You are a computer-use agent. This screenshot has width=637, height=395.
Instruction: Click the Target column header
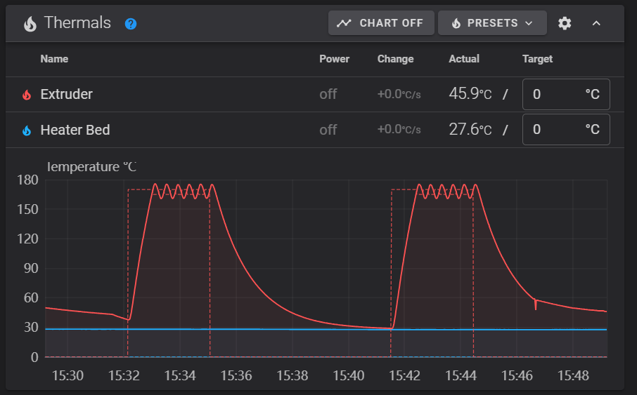[x=537, y=59]
